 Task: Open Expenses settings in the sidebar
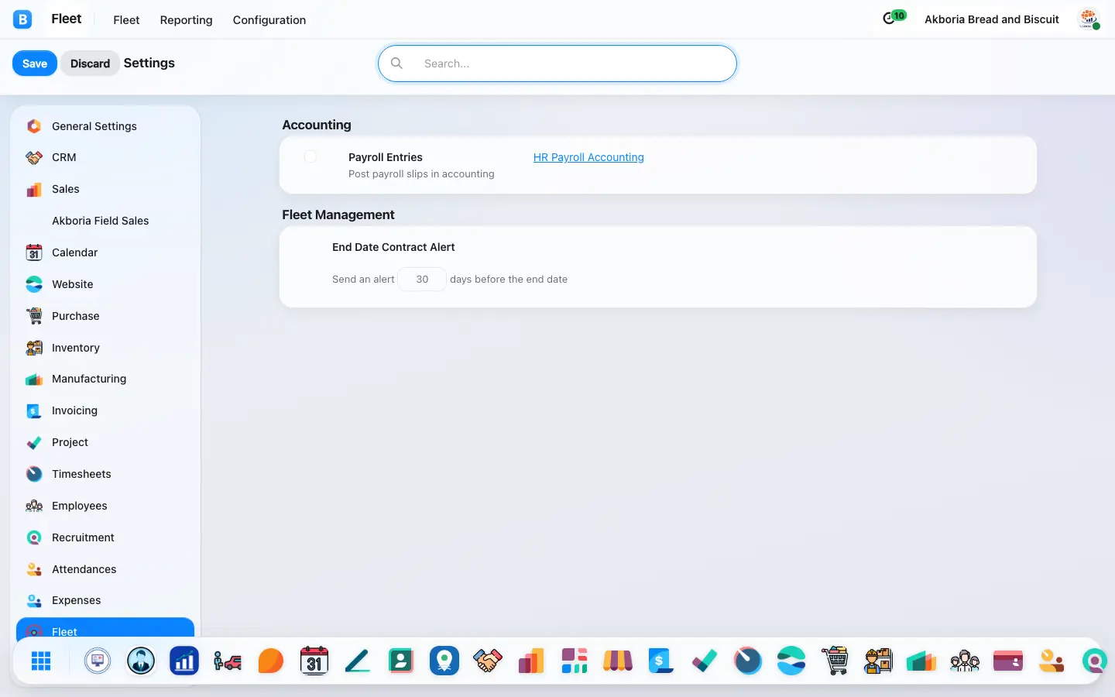pos(105,601)
